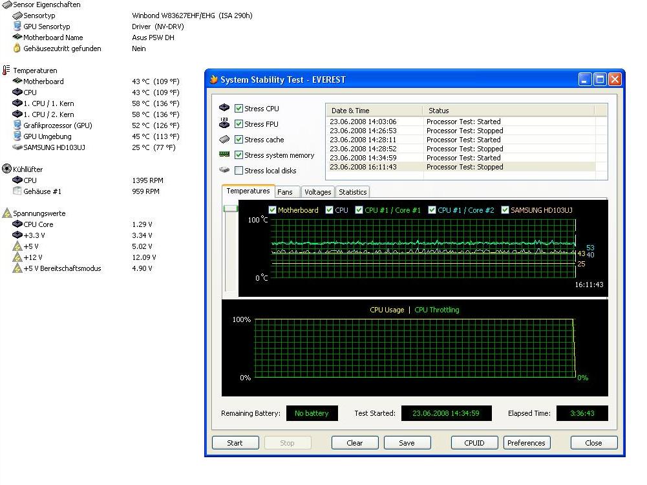
Task: Click the Gehäuse #1 fan icon
Action: pyautogui.click(x=17, y=191)
